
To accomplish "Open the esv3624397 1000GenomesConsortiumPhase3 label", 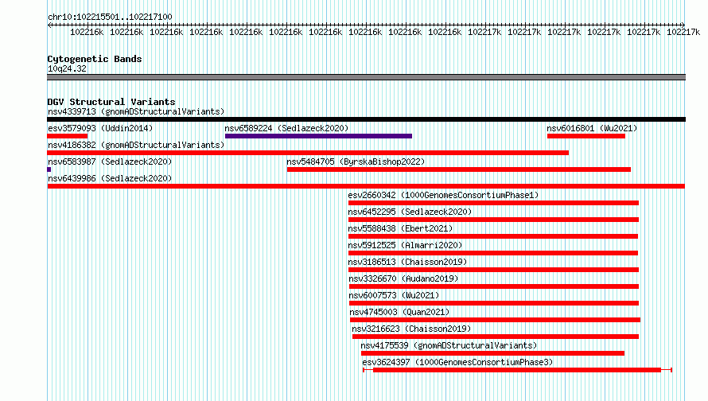I will point(458,362).
